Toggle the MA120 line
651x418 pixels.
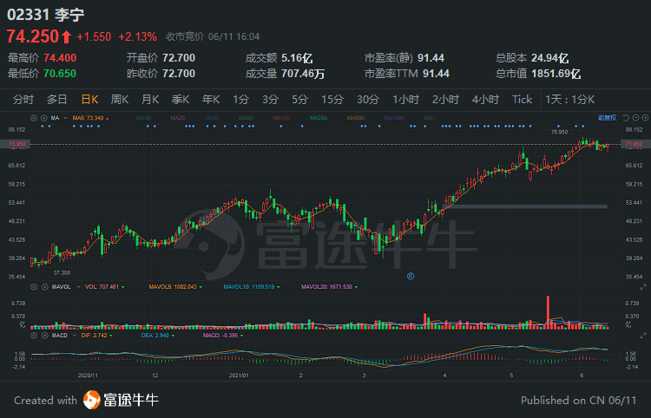coord(282,118)
